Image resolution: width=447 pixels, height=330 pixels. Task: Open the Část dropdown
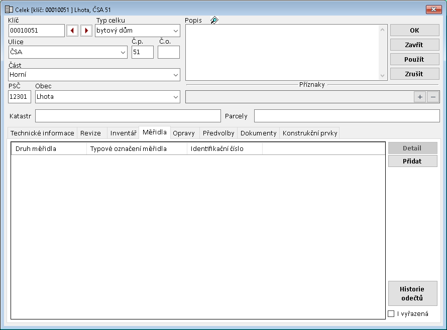175,75
